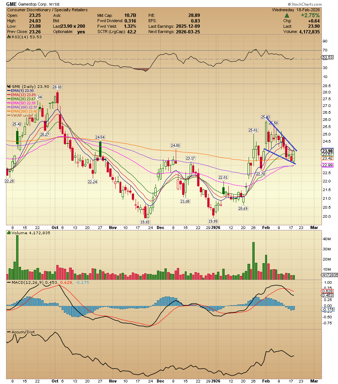Click the -0.175 MACD histogram axis tag
The image size is (338, 384).
coord(327,310)
